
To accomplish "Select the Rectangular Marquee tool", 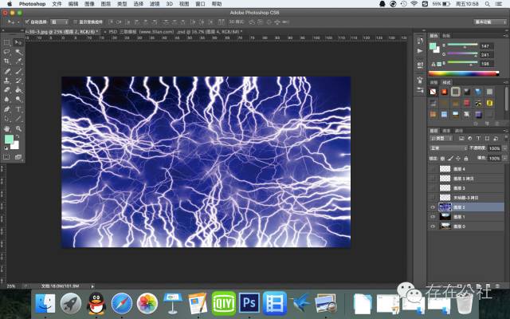I will (7, 41).
